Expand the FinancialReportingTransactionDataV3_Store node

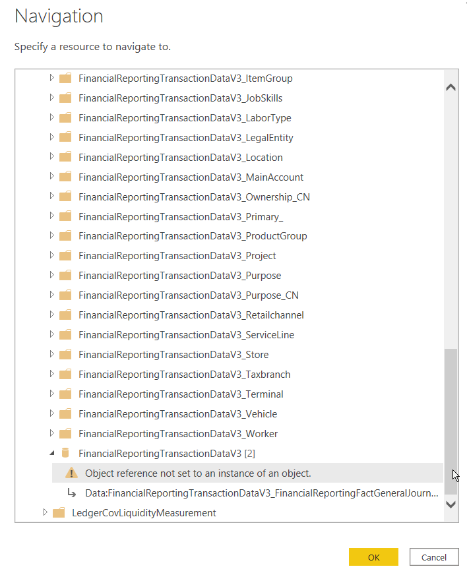[x=51, y=354]
